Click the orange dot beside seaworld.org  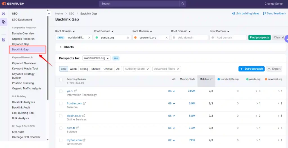(x=135, y=38)
